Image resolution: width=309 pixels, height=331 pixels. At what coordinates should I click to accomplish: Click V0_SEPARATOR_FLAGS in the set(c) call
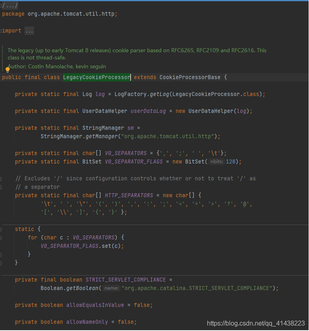coord(70,246)
